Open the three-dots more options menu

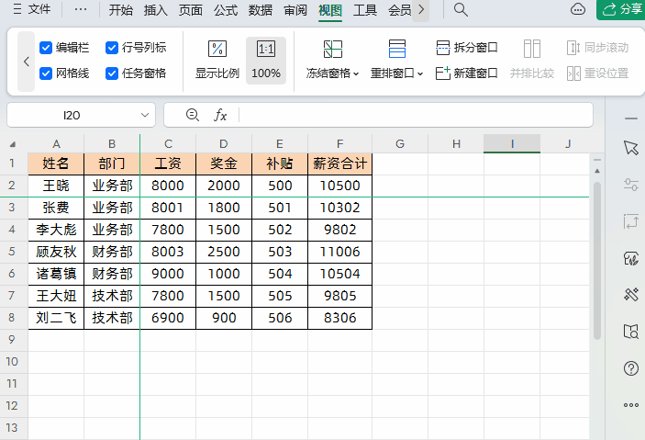(x=81, y=9)
